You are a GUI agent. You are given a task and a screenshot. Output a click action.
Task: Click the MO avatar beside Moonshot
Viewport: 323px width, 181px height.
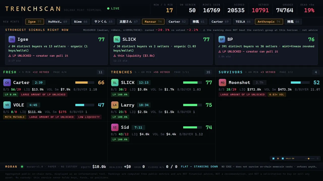tap(223, 82)
